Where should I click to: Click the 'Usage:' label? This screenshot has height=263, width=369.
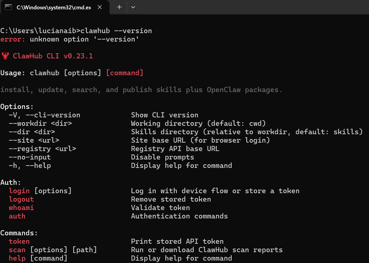coord(13,73)
